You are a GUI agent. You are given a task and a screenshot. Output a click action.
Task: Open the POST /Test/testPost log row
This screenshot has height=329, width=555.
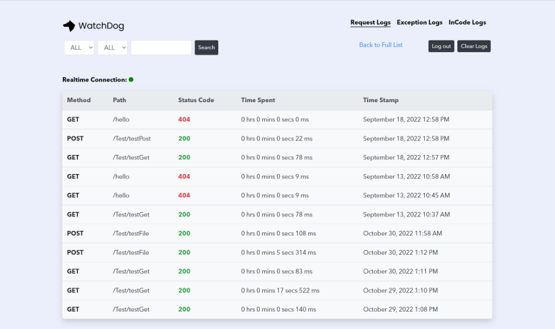(277, 139)
